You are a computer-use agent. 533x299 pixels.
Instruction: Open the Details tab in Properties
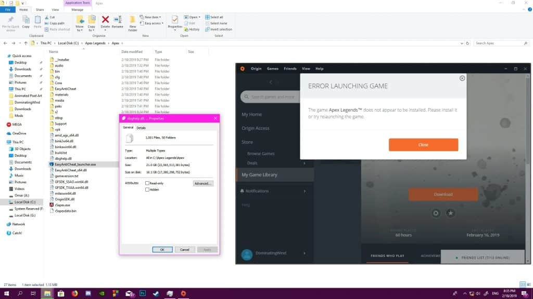(x=141, y=128)
